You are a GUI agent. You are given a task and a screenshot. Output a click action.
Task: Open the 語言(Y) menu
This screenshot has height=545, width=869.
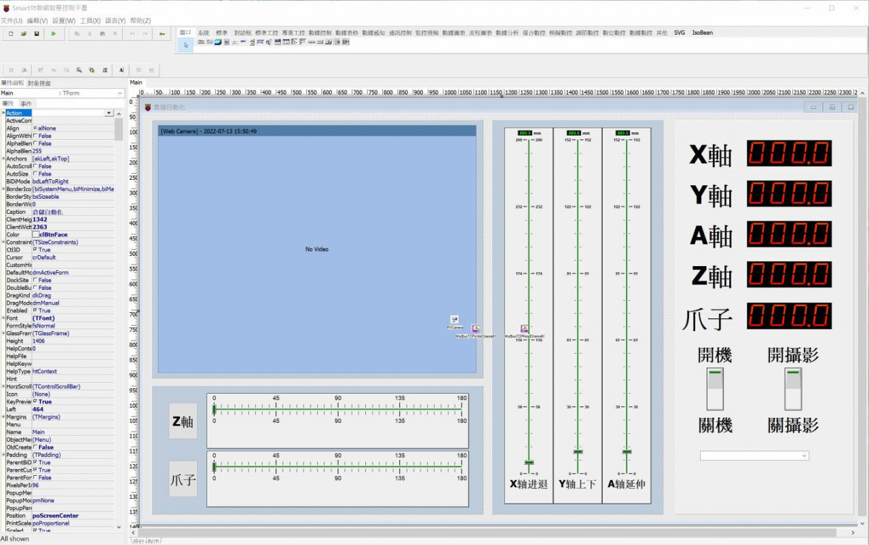click(x=116, y=21)
